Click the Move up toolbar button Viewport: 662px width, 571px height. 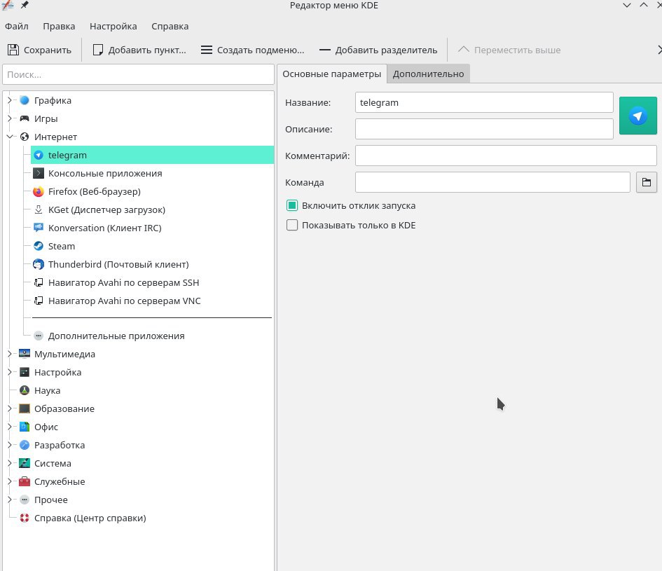point(509,50)
